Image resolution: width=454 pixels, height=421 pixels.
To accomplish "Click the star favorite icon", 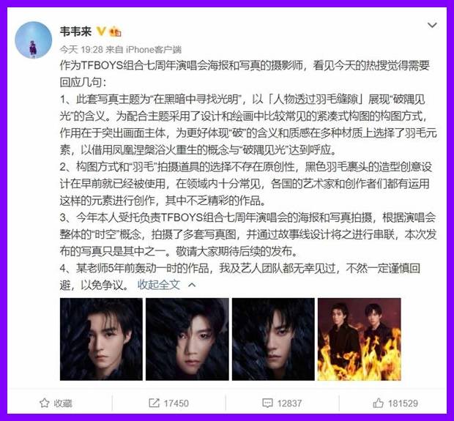I will coord(44,403).
